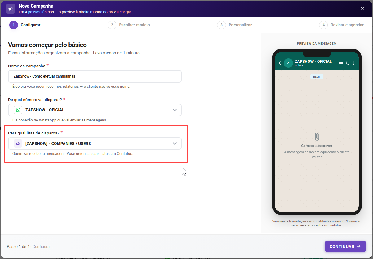Viewport: 373px width, 259px height.
Task: Select step 1 Configurar
Action: click(25, 25)
